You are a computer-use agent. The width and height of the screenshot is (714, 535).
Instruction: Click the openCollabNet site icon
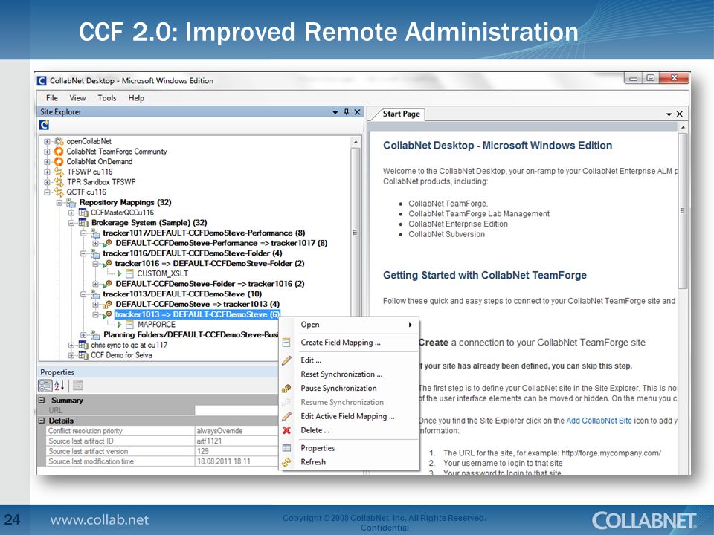coord(59,141)
